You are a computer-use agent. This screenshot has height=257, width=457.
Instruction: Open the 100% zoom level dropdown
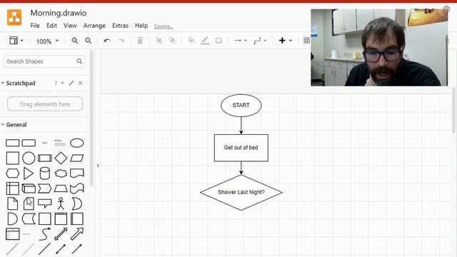coord(48,41)
